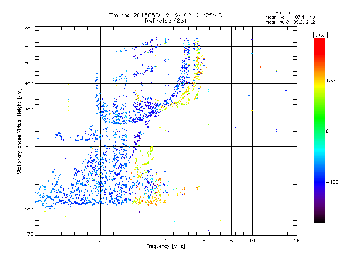Click the y-axis label '200'
Viewport: 349px width, 262px height.
pyautogui.click(x=29, y=147)
